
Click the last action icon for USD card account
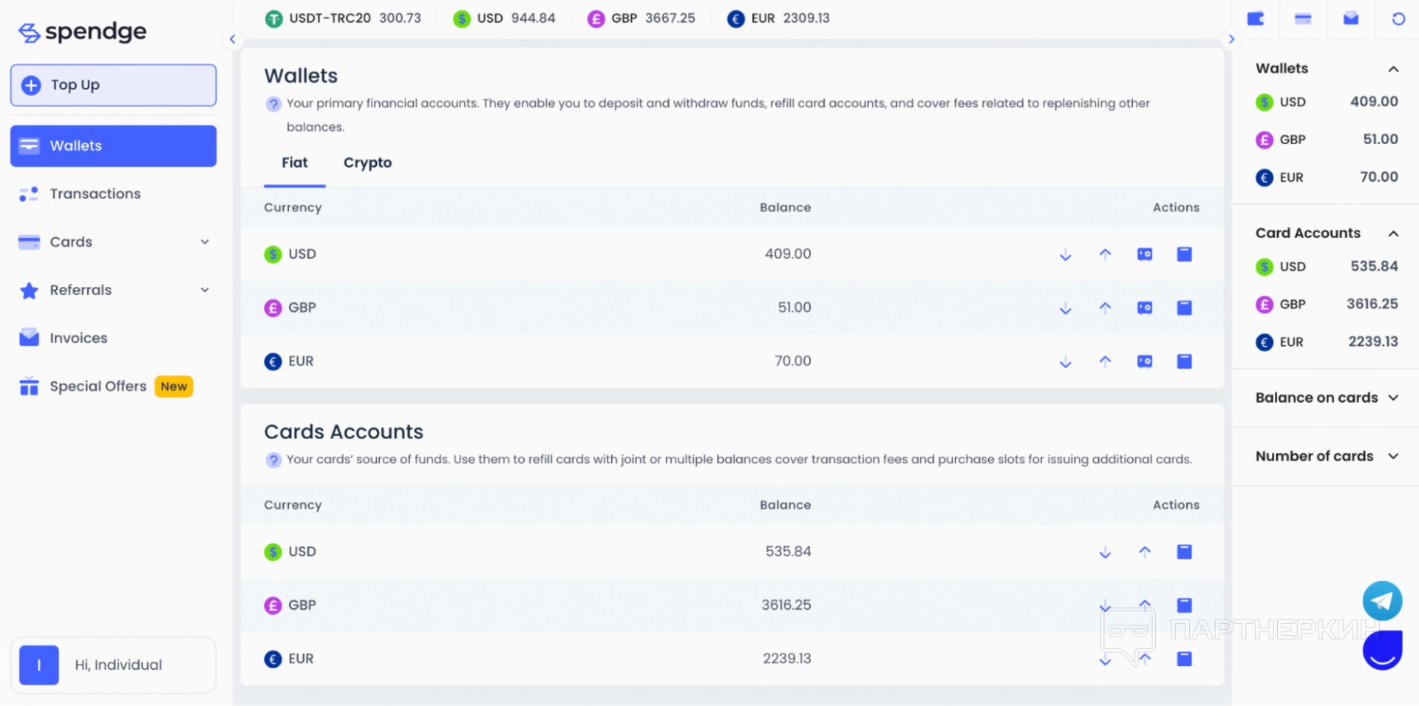pyautogui.click(x=1184, y=552)
